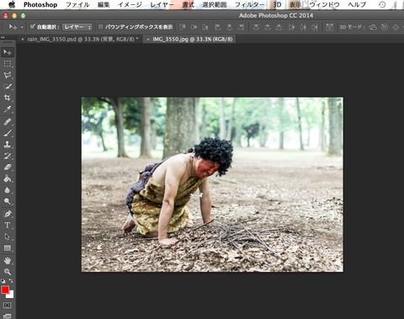Select the Pen tool
Viewport: 404px width, 319px height.
[x=8, y=214]
